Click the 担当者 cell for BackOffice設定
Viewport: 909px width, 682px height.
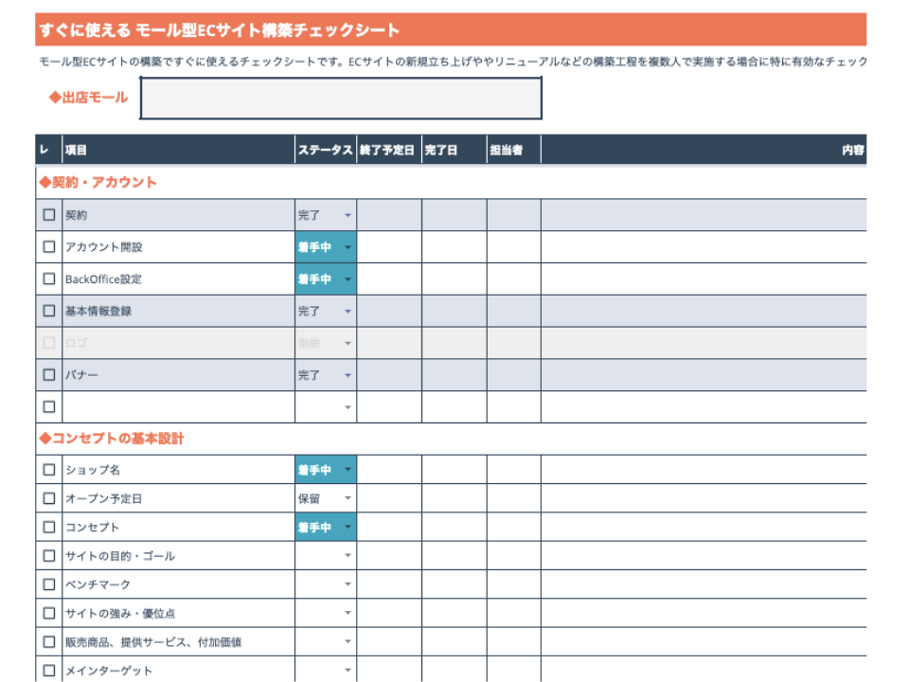[x=513, y=278]
